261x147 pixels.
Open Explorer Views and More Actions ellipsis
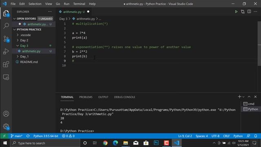point(50,11)
